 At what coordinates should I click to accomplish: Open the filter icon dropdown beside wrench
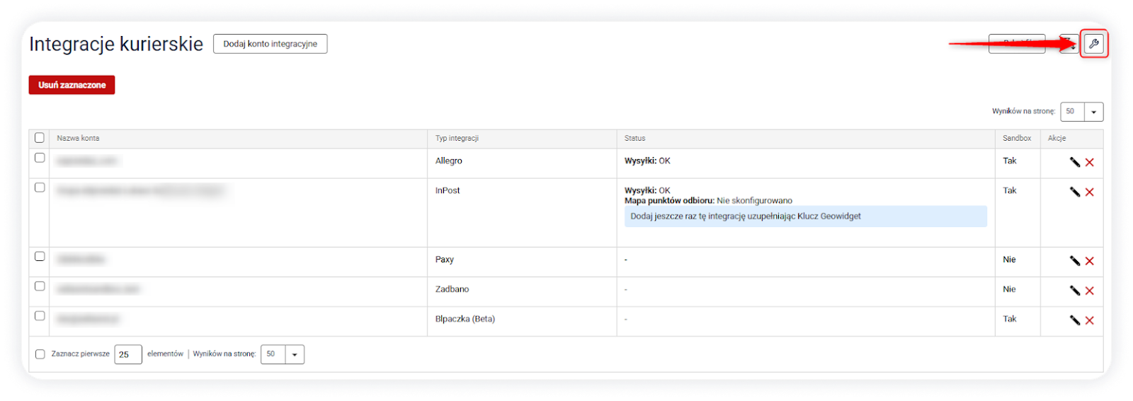1069,44
